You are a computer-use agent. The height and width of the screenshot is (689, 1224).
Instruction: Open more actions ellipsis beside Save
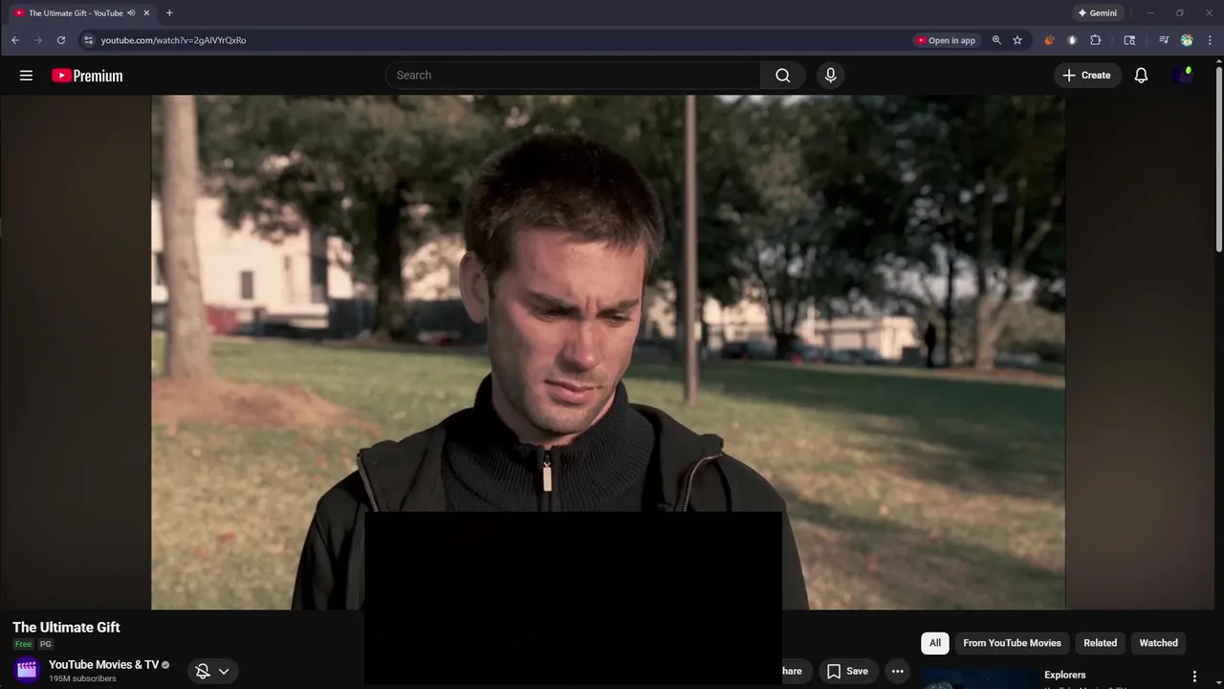(x=897, y=671)
